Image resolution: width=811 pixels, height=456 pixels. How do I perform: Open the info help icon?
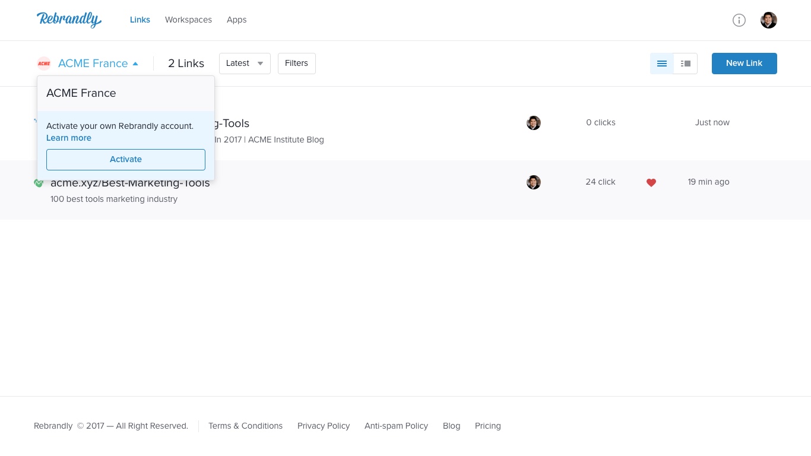point(739,20)
